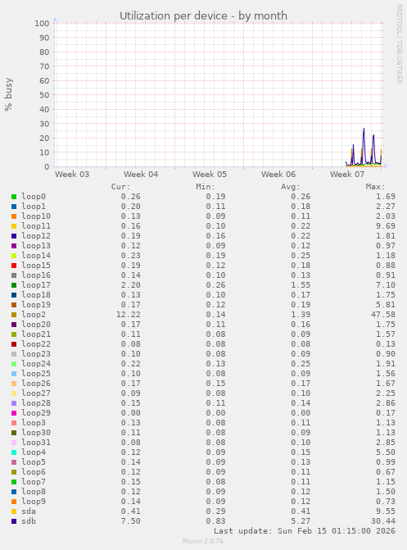Click the dark blue swatch beside sdb
407x550 pixels.
coord(14,521)
